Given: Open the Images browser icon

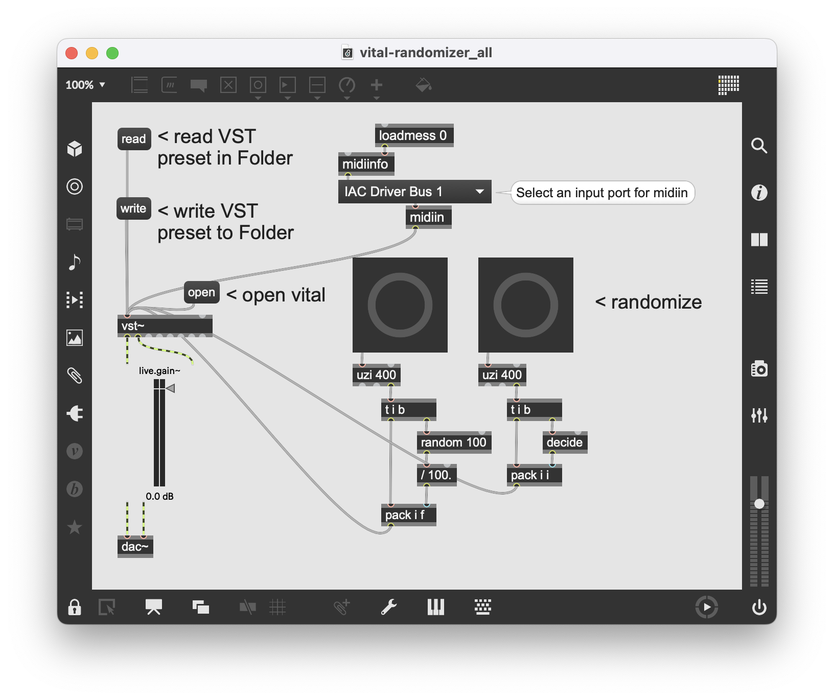Looking at the screenshot, I should (75, 338).
